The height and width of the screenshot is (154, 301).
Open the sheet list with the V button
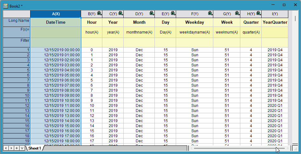point(22,148)
